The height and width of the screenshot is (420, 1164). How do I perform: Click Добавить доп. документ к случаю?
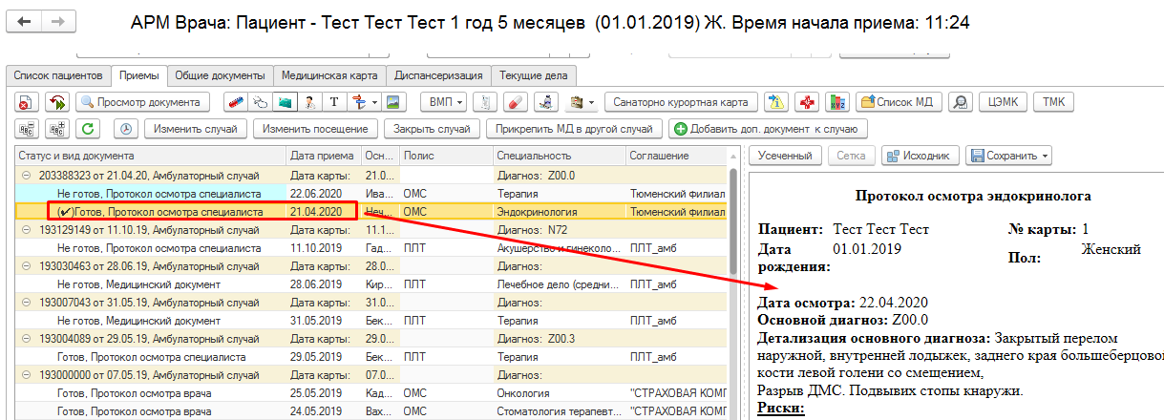(768, 128)
